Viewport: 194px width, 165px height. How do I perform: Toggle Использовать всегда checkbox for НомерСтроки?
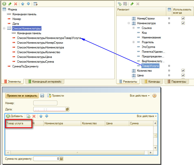pos(183,18)
